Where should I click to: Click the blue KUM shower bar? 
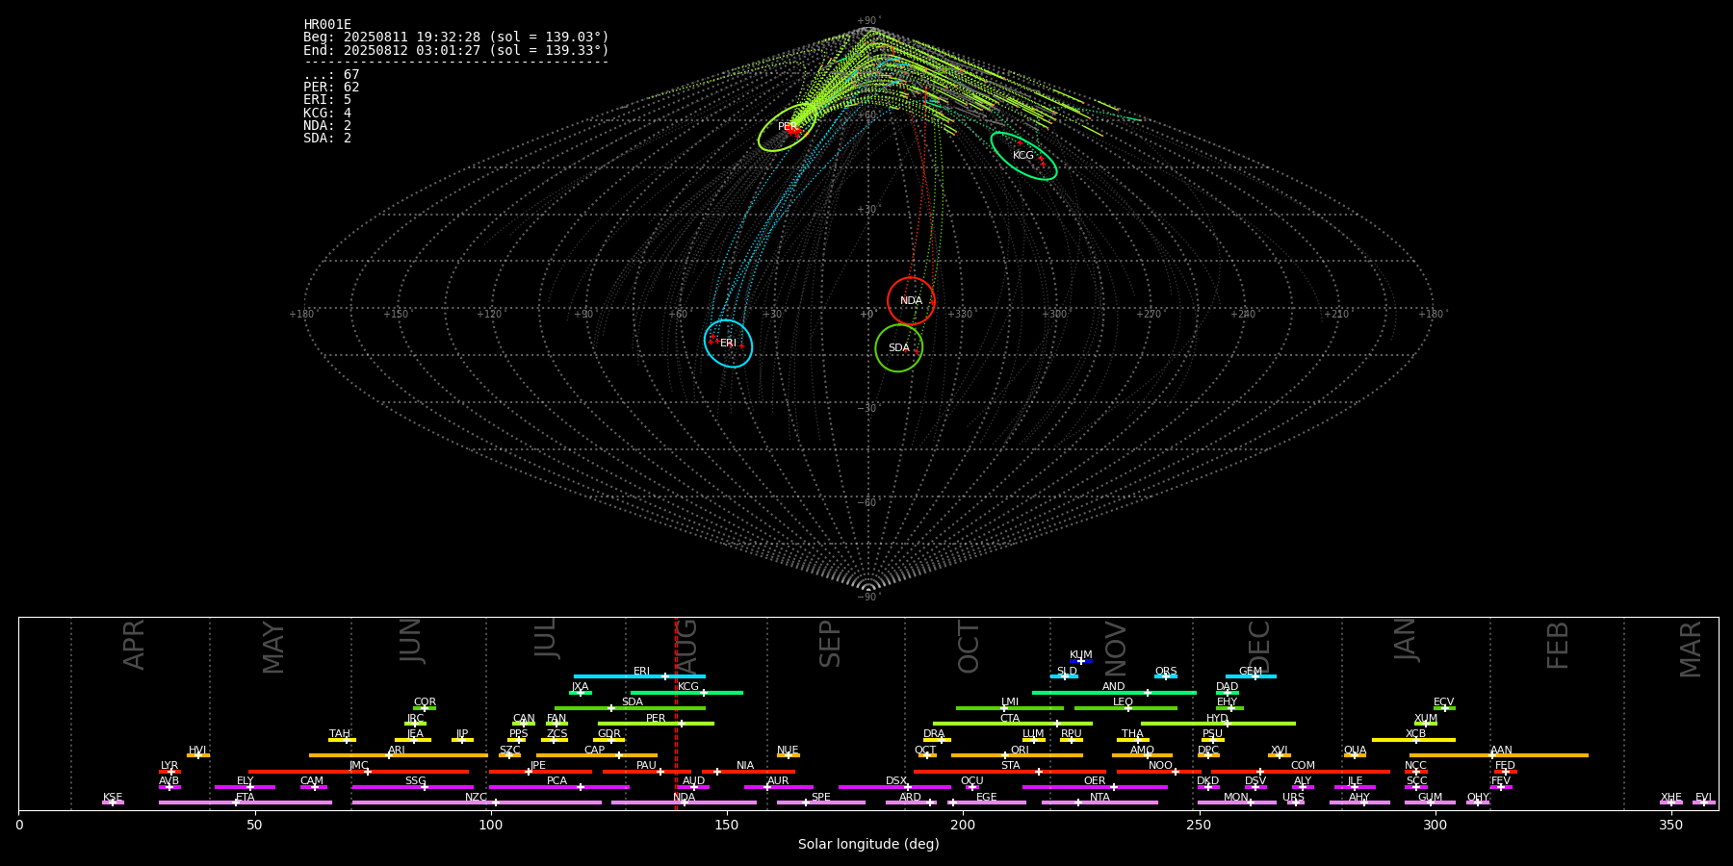(1081, 661)
